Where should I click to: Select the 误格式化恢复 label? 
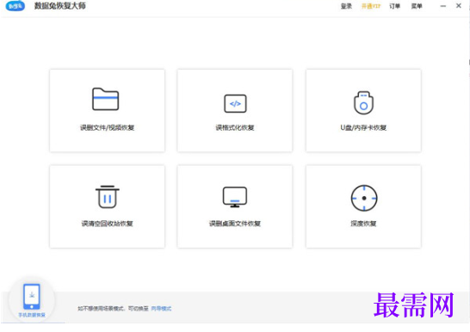click(235, 128)
